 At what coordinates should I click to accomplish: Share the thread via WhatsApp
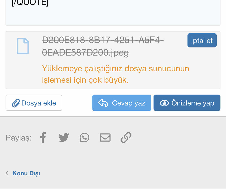(84, 138)
